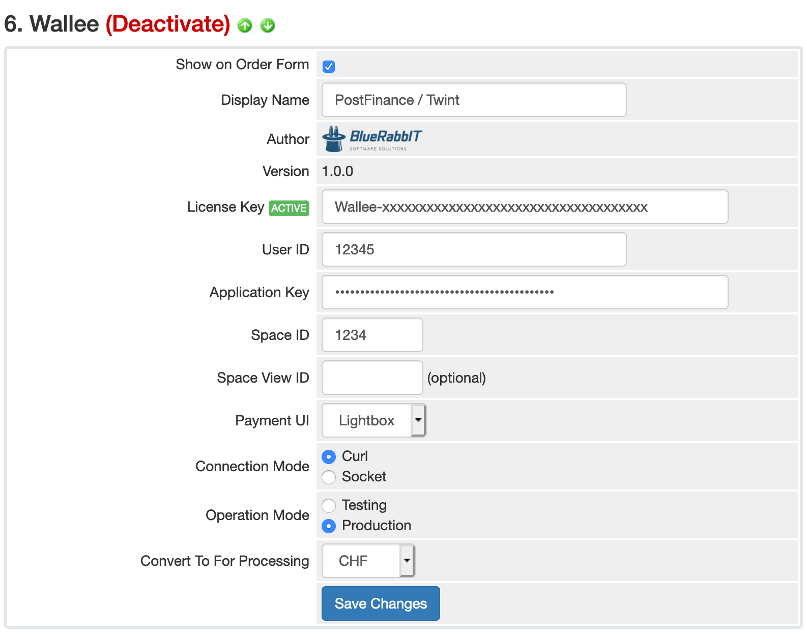The height and width of the screenshot is (635, 807).
Task: Click the User ID input field
Action: click(x=474, y=250)
